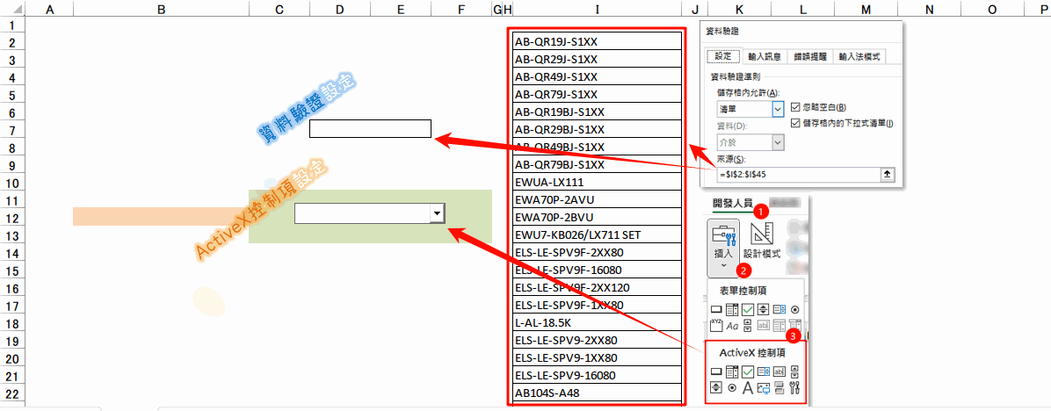Switch to 錯誤提醒 tab

(809, 57)
